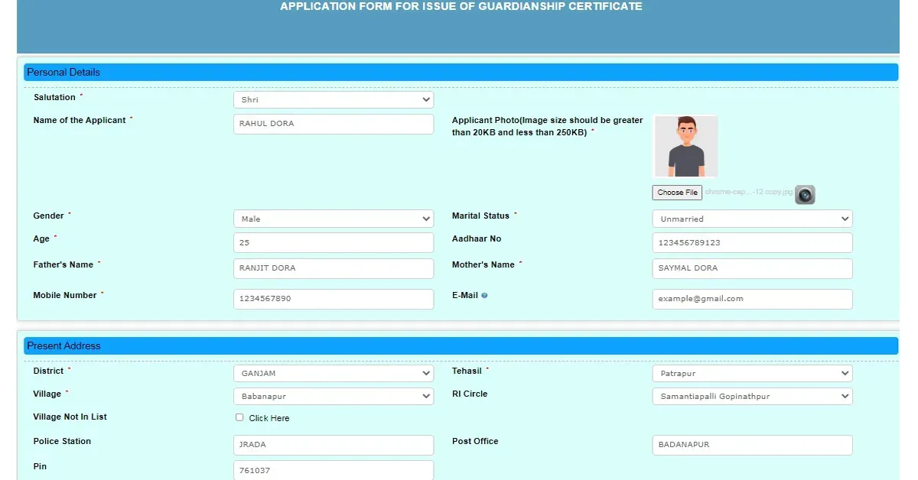
Task: Click the 'Click Here' label text
Action: [x=269, y=418]
